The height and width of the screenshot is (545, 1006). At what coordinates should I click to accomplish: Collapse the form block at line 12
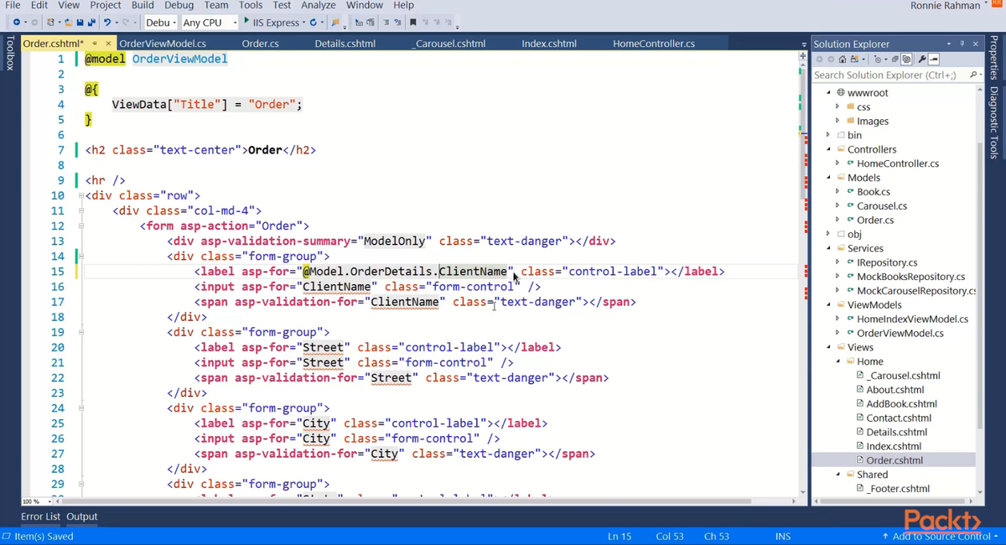[80, 226]
